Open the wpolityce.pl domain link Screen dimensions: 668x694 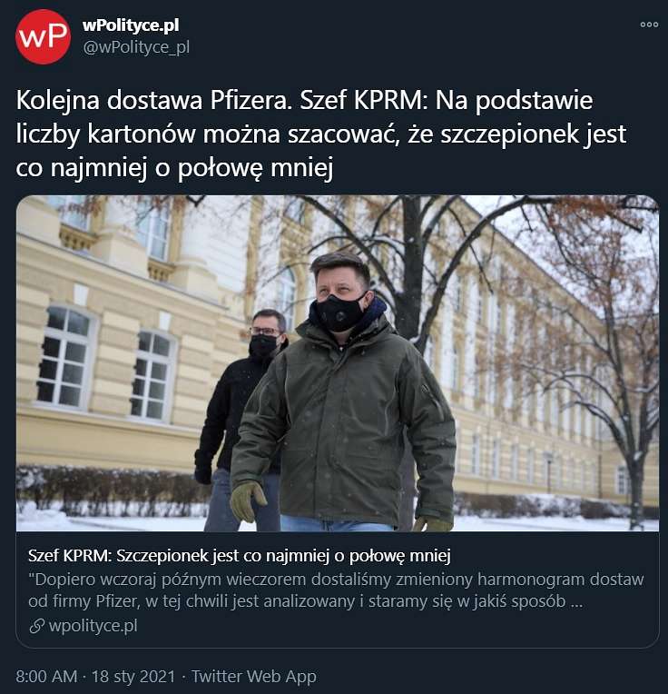(93, 626)
